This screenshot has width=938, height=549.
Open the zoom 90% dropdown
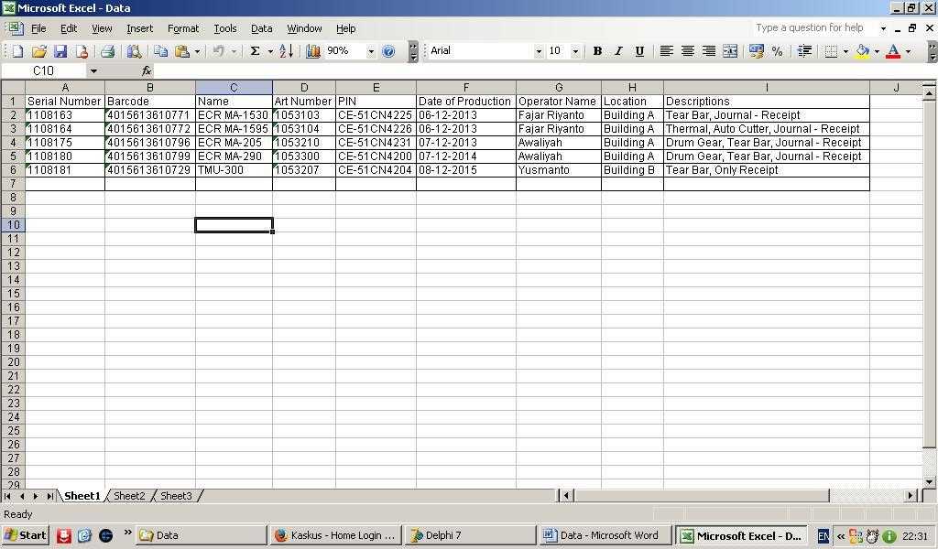coord(371,51)
